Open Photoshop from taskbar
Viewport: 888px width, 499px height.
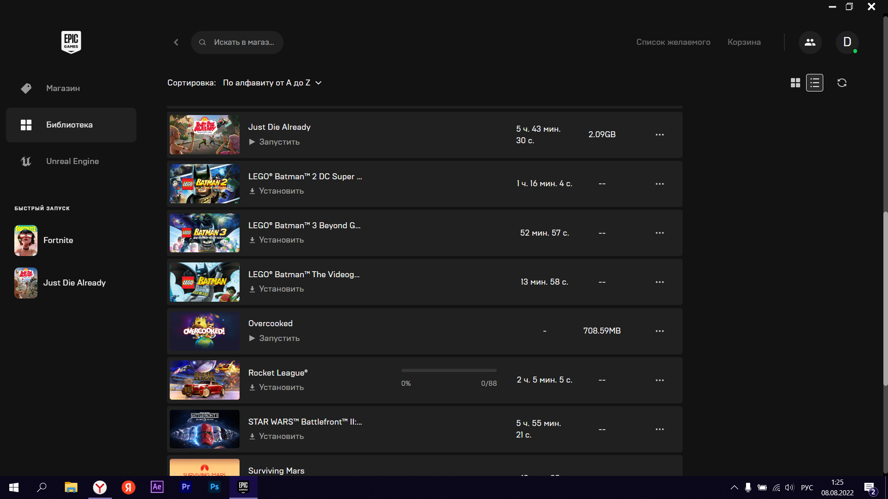(x=215, y=487)
